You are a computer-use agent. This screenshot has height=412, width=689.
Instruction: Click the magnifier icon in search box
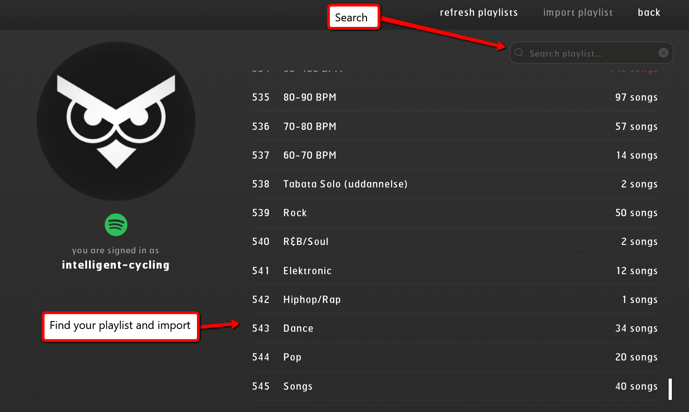click(519, 53)
